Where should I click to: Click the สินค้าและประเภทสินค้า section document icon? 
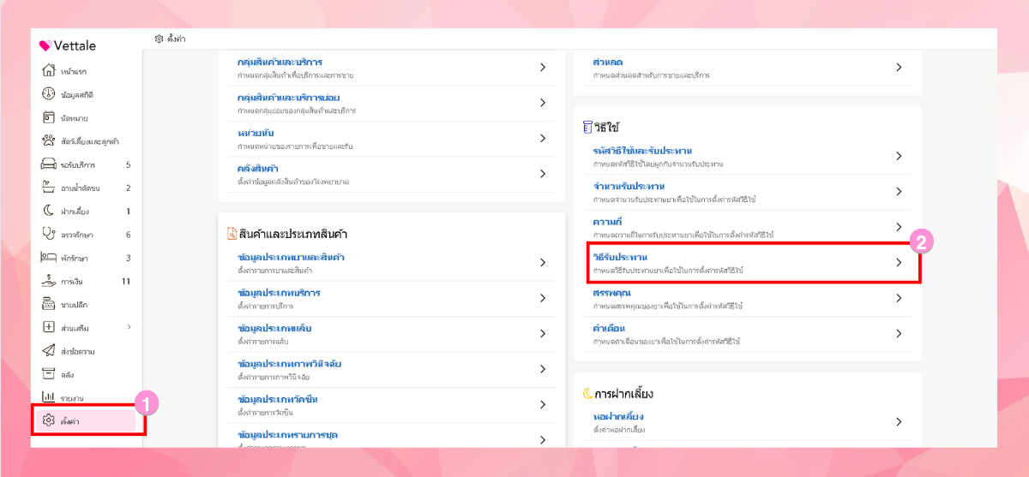[x=232, y=234]
